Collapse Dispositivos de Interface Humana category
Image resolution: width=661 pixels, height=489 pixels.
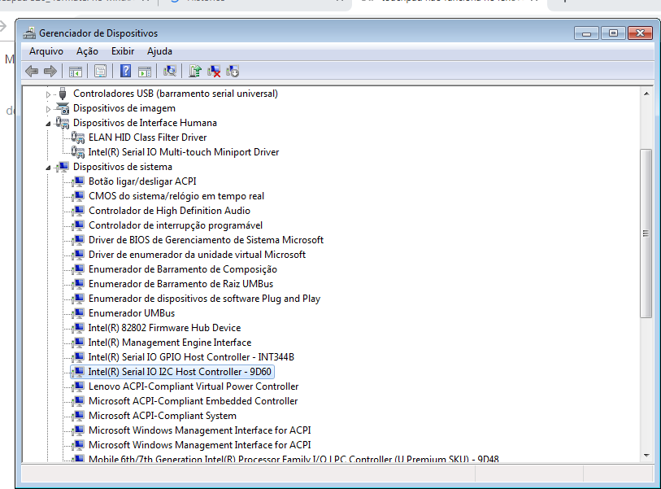(x=48, y=124)
